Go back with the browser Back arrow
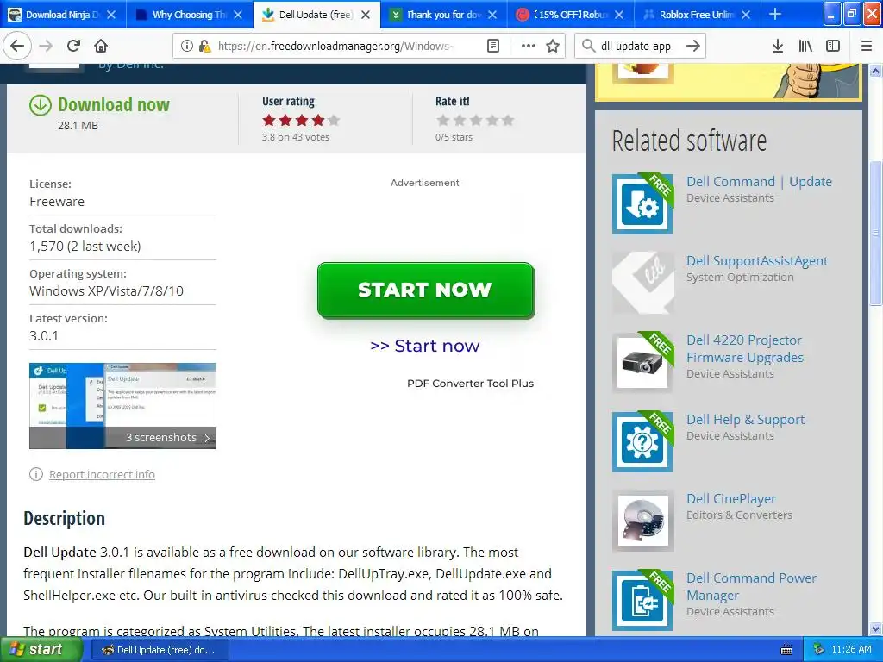Viewport: 883px width, 662px height. [x=17, y=47]
